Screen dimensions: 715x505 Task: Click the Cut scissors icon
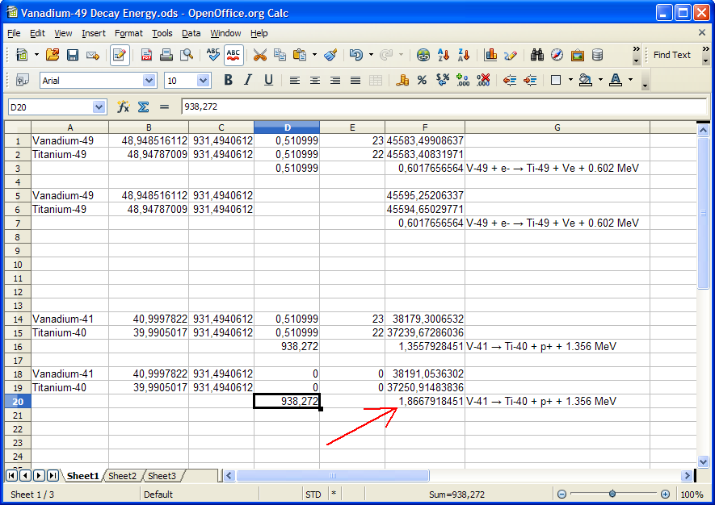[x=259, y=55]
